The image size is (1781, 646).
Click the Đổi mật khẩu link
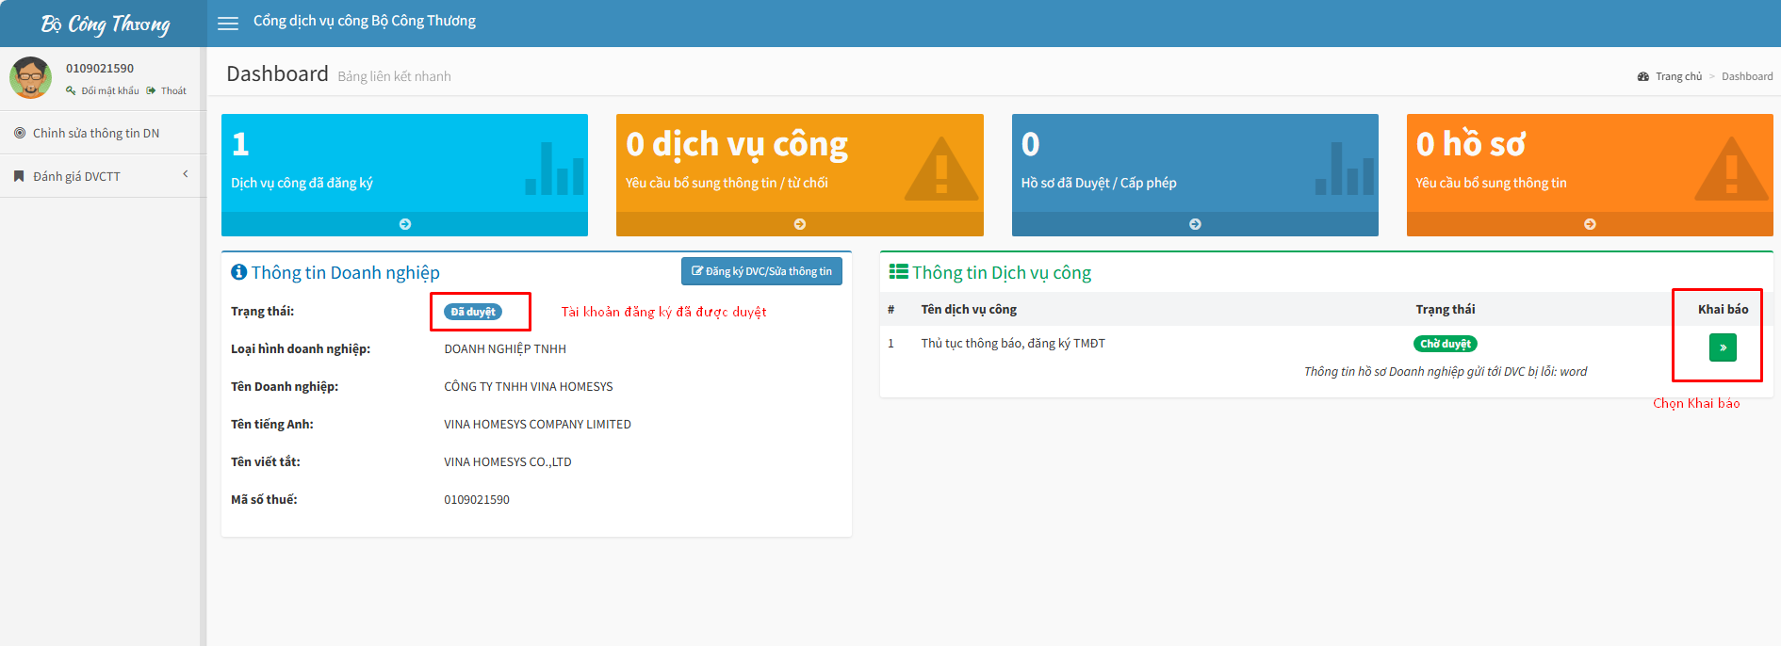(x=109, y=91)
